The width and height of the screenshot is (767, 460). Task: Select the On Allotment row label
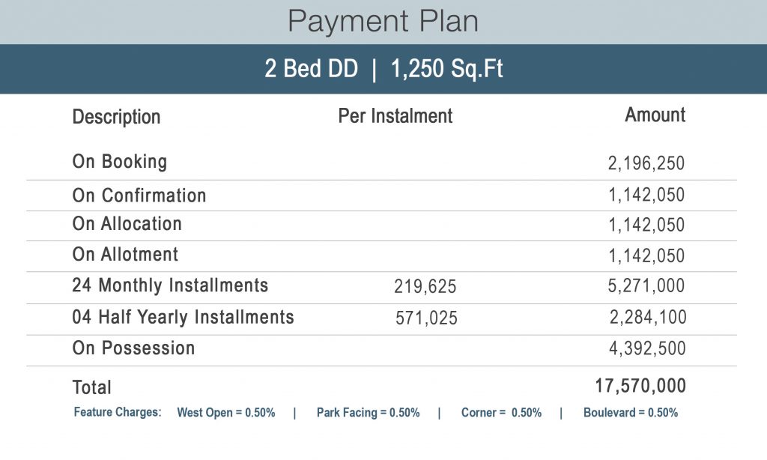[126, 255]
